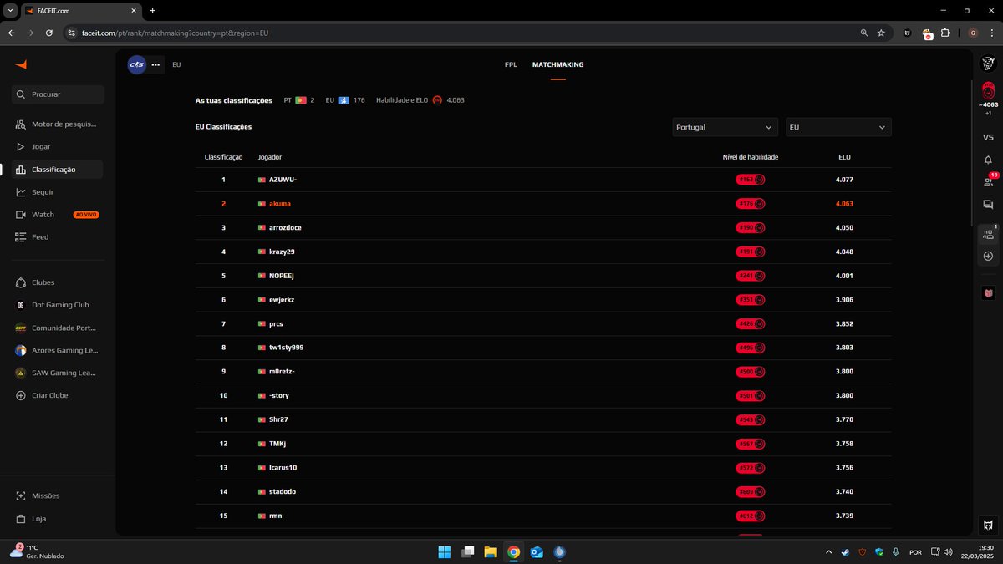The width and height of the screenshot is (1003, 564).
Task: Click the red club avatar in right sidebar
Action: coord(988,293)
